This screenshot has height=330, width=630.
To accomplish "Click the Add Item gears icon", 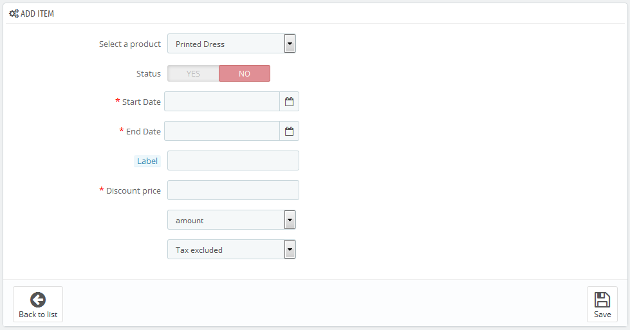I will (x=14, y=14).
